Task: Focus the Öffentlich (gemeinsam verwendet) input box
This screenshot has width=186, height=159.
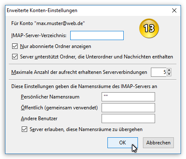Action: point(128,108)
